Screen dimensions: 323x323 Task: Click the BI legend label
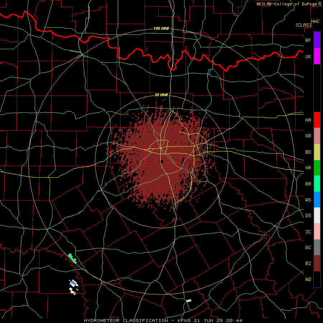pyautogui.click(x=308, y=263)
